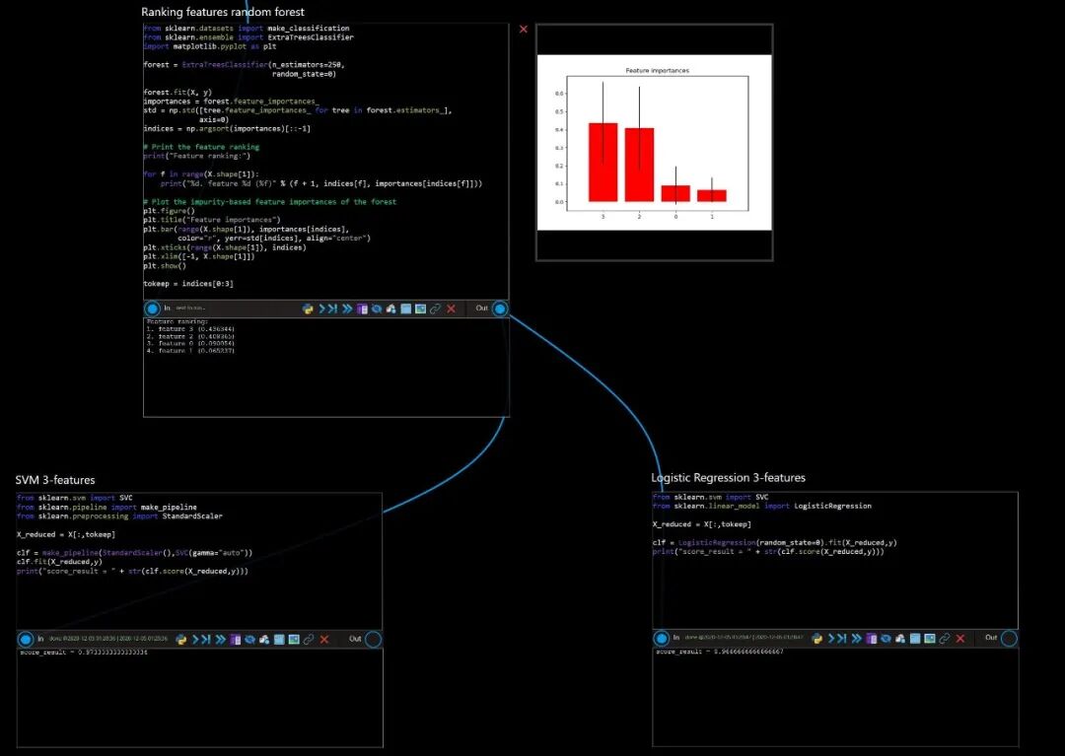Click the Out port of Logistic Regression node
Screen dimensions: 1065x756
tap(1010, 639)
